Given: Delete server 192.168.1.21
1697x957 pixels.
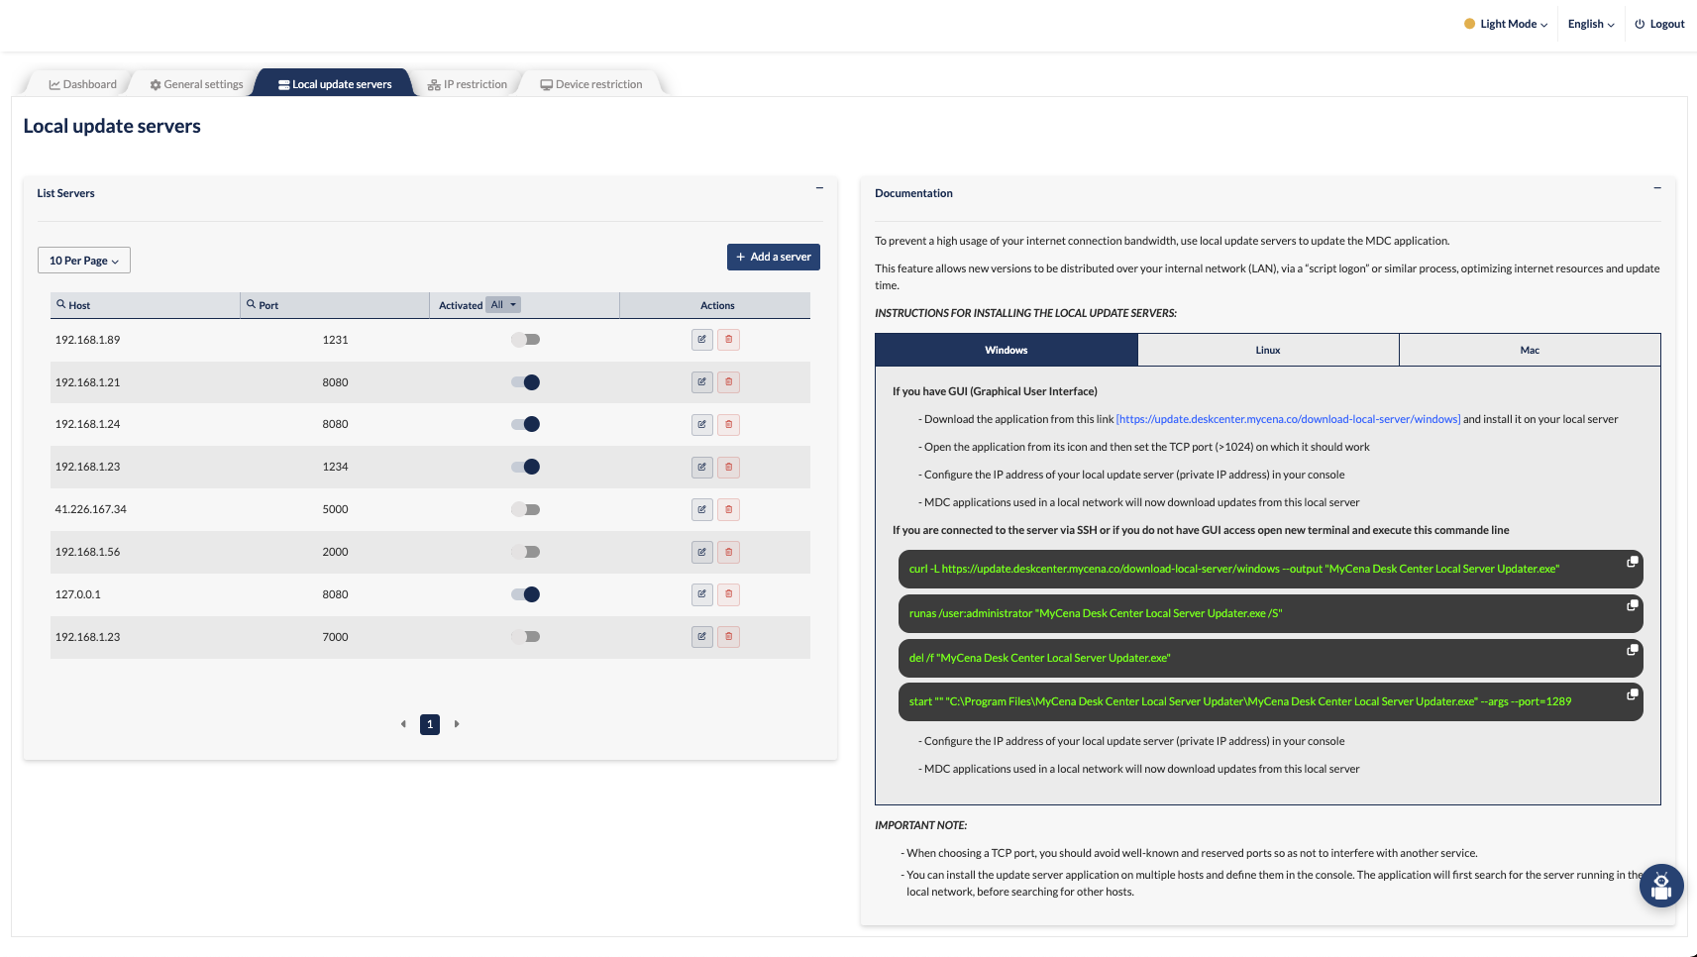Looking at the screenshot, I should (729, 382).
